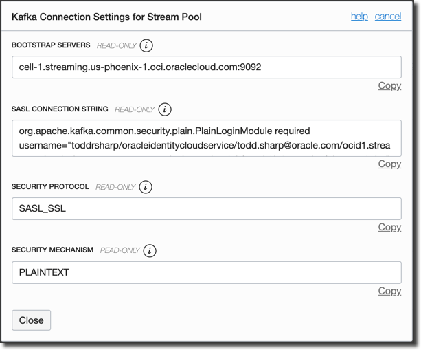Select the SASL_SSL protocol field
The width and height of the screenshot is (421, 350).
[x=206, y=208]
